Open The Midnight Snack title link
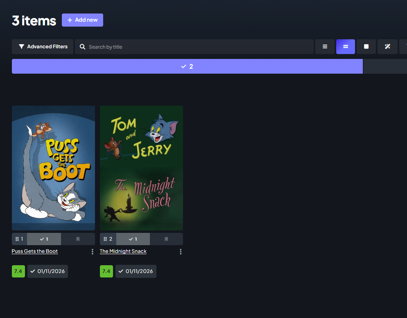Screen dimensions: 407x318 (x=123, y=251)
